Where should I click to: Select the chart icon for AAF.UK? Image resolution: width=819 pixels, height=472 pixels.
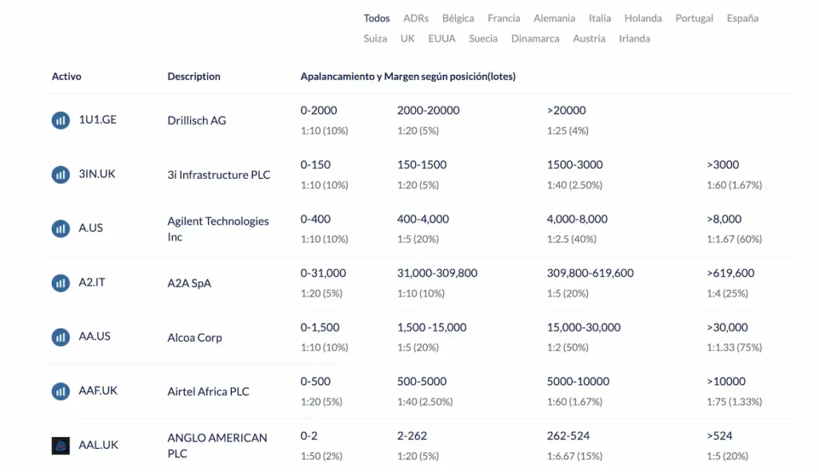[x=60, y=391]
